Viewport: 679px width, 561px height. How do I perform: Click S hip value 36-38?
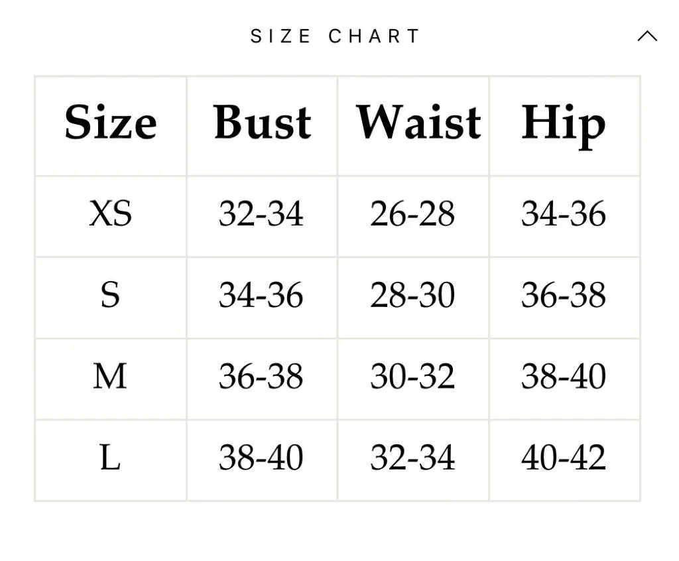point(564,295)
